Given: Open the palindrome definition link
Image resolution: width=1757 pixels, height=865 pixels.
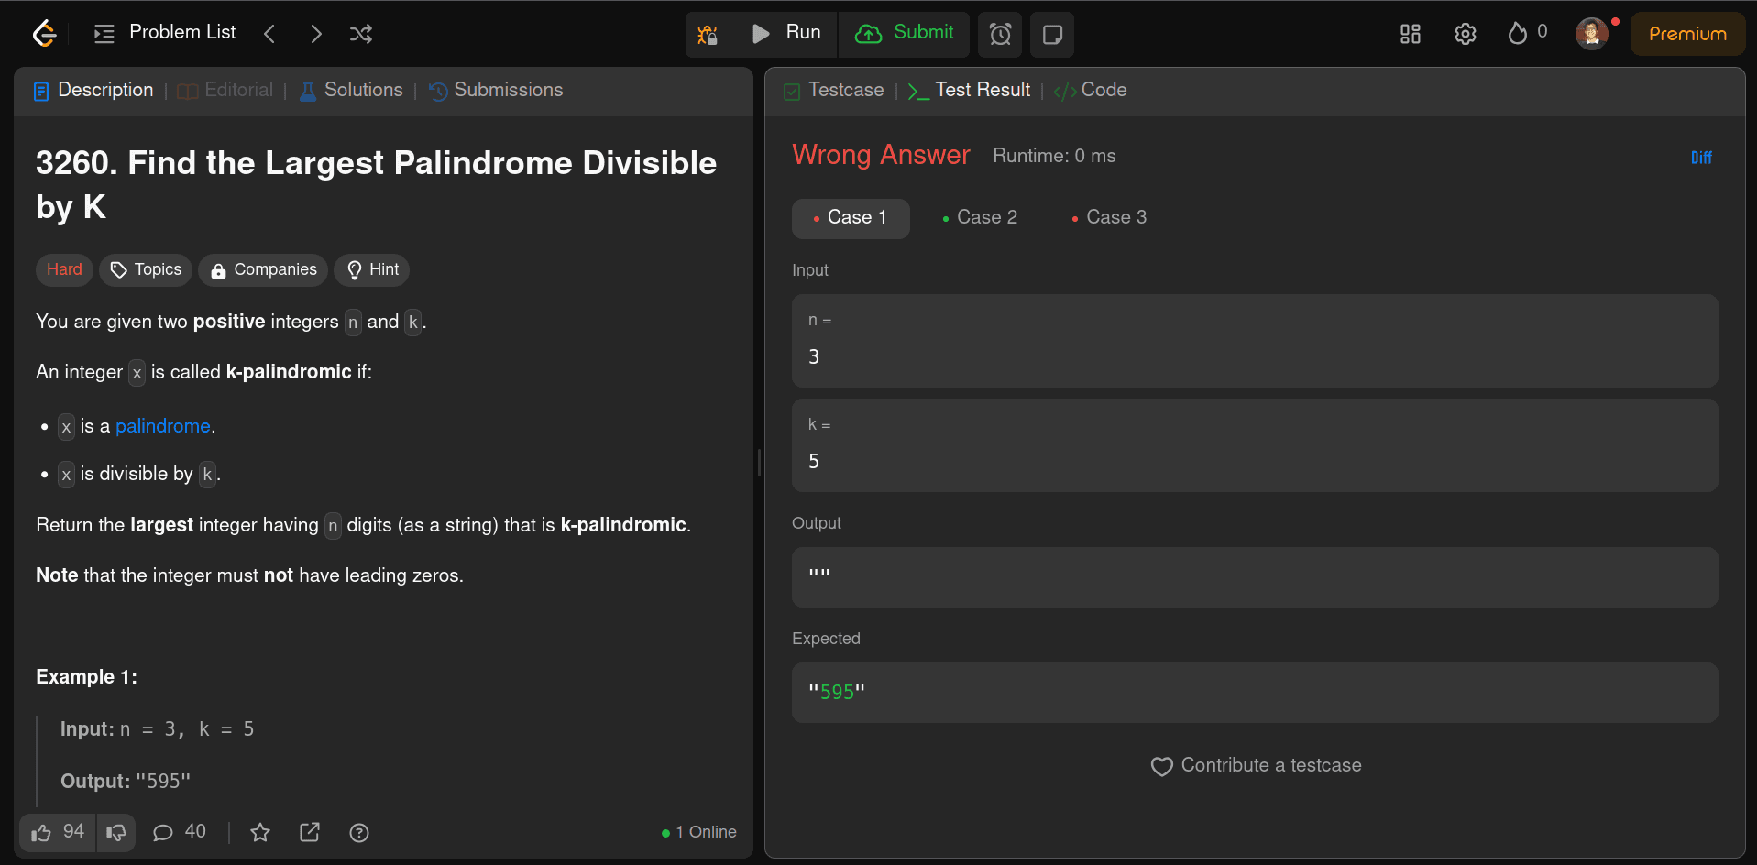Looking at the screenshot, I should (x=163, y=426).
